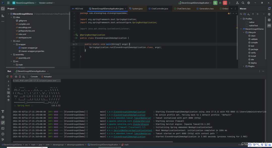Open the main hamburger menu
Viewport: 272px width, 148px height.
click(x=8, y=3)
